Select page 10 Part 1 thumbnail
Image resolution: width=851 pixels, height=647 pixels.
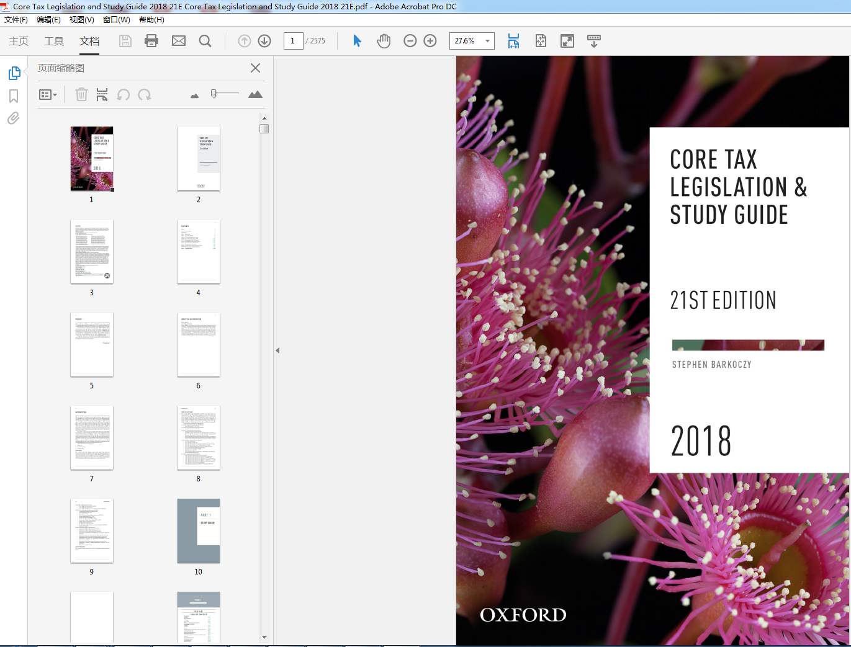[x=199, y=531]
